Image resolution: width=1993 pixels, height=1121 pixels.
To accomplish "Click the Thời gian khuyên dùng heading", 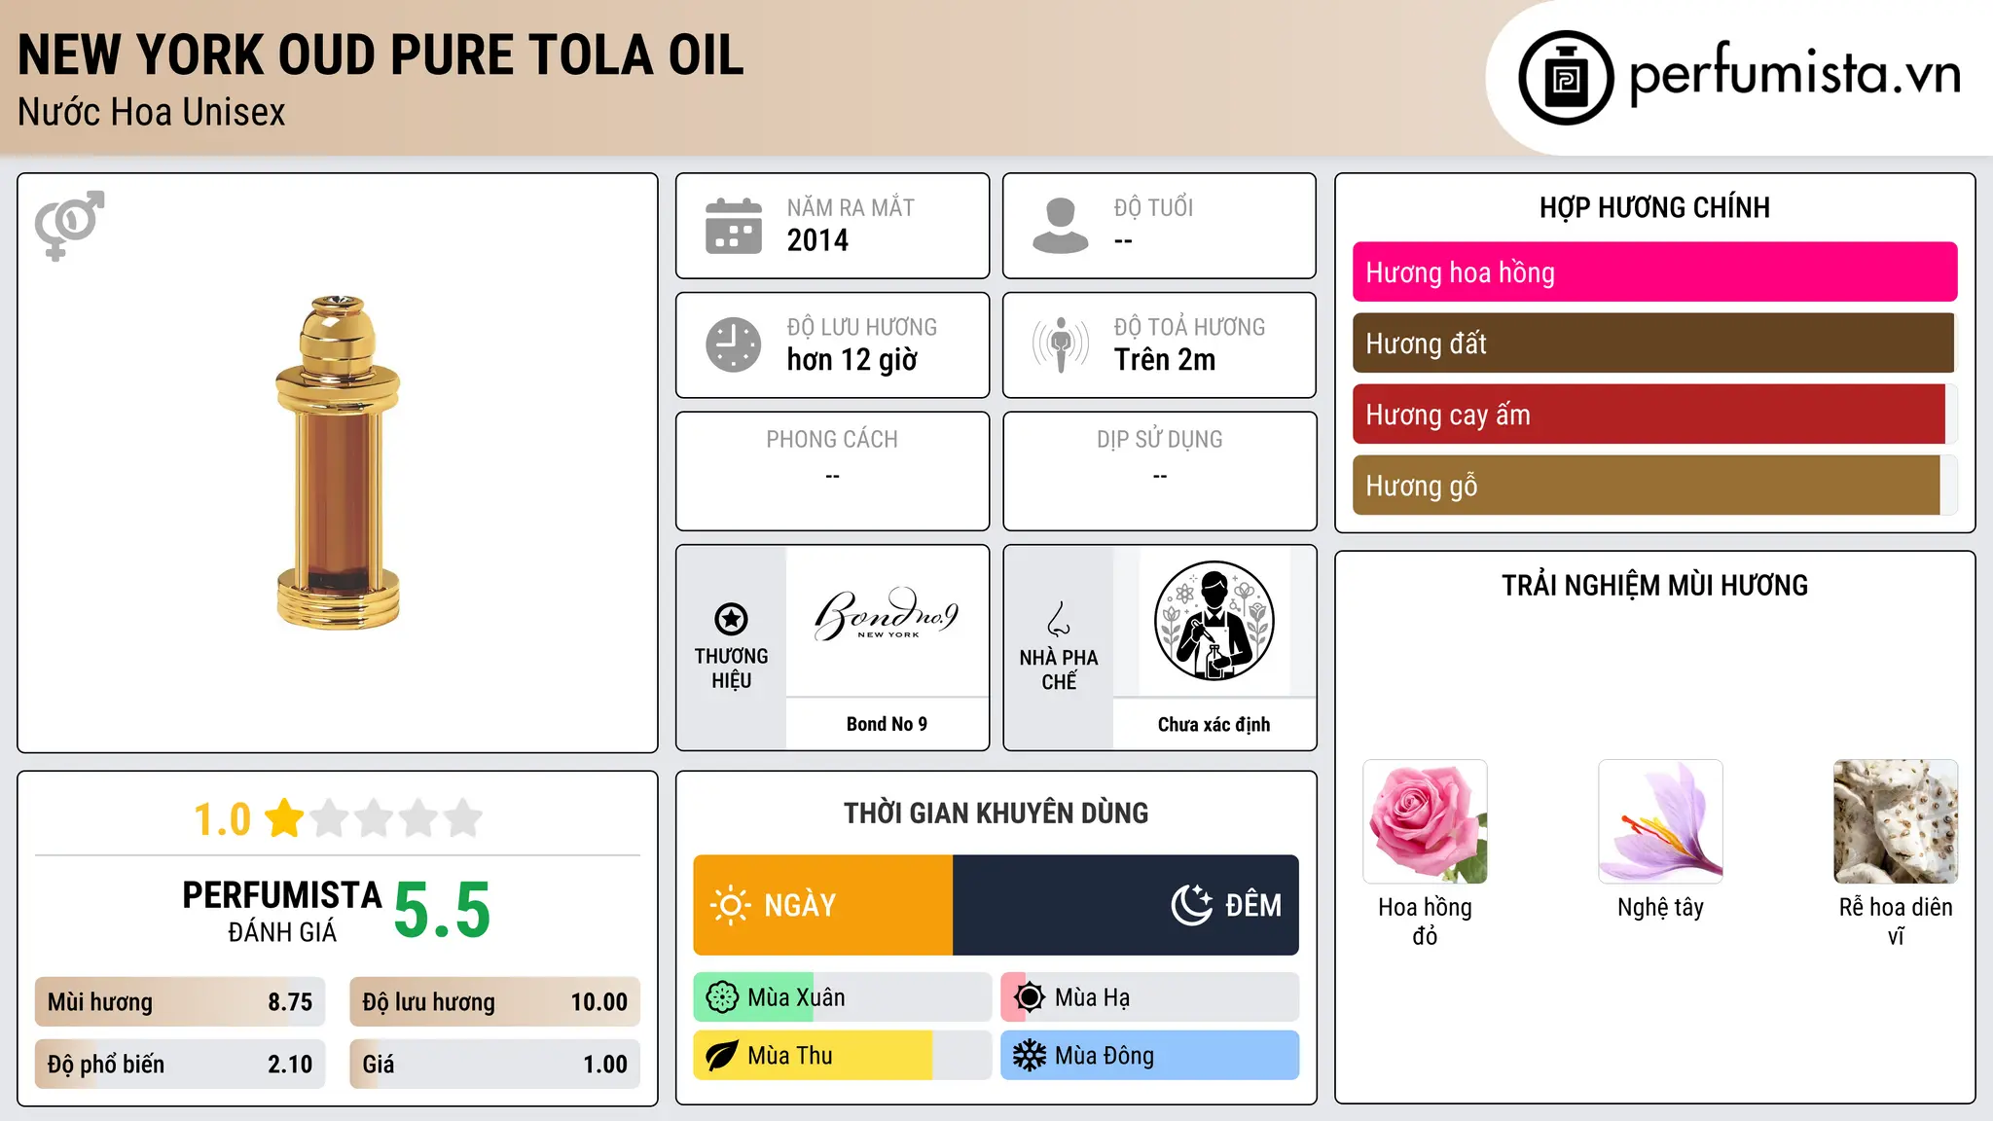I will [996, 813].
